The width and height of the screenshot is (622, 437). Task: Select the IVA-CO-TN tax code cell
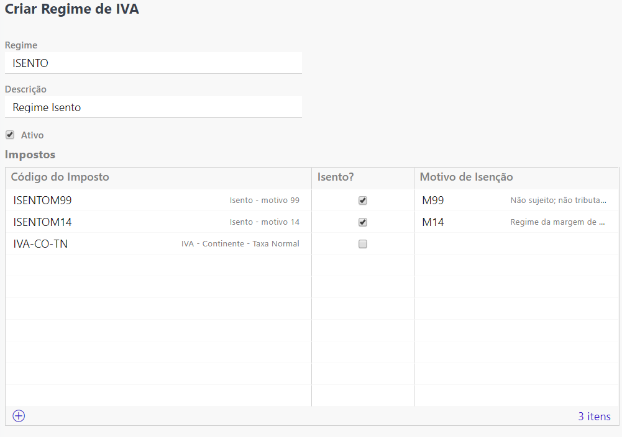(40, 244)
